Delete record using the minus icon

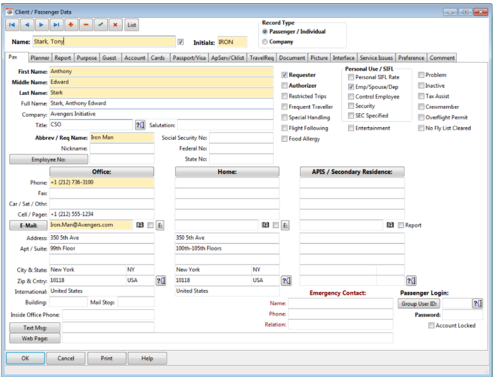[86, 24]
